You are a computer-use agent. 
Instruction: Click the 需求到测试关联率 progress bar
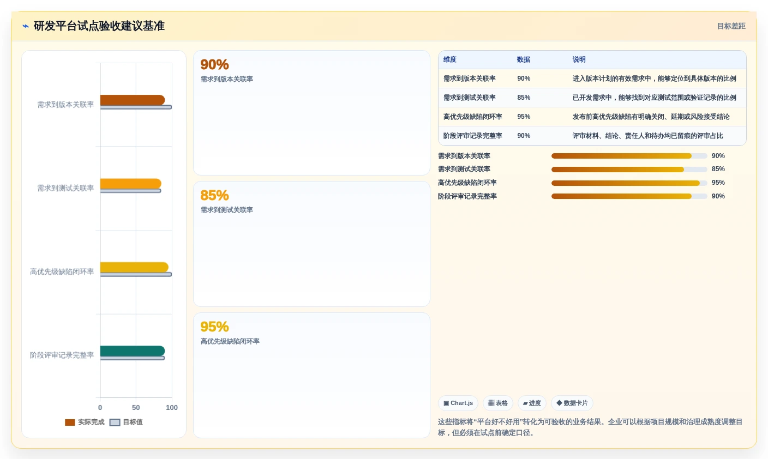click(x=629, y=170)
